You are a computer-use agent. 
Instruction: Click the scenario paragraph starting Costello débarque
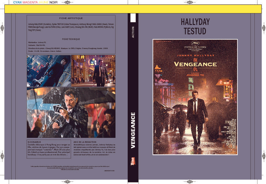pyautogui.click(x=49, y=150)
